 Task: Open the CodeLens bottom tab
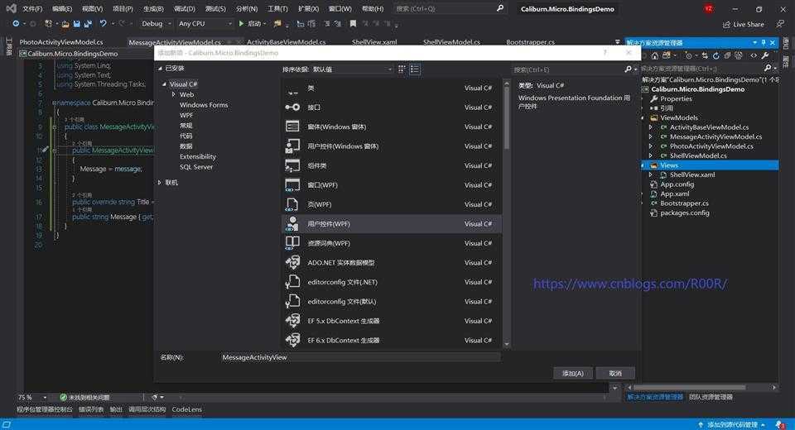click(186, 409)
